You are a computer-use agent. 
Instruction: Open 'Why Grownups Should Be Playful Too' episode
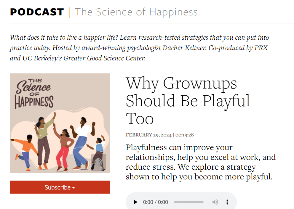[188, 101]
